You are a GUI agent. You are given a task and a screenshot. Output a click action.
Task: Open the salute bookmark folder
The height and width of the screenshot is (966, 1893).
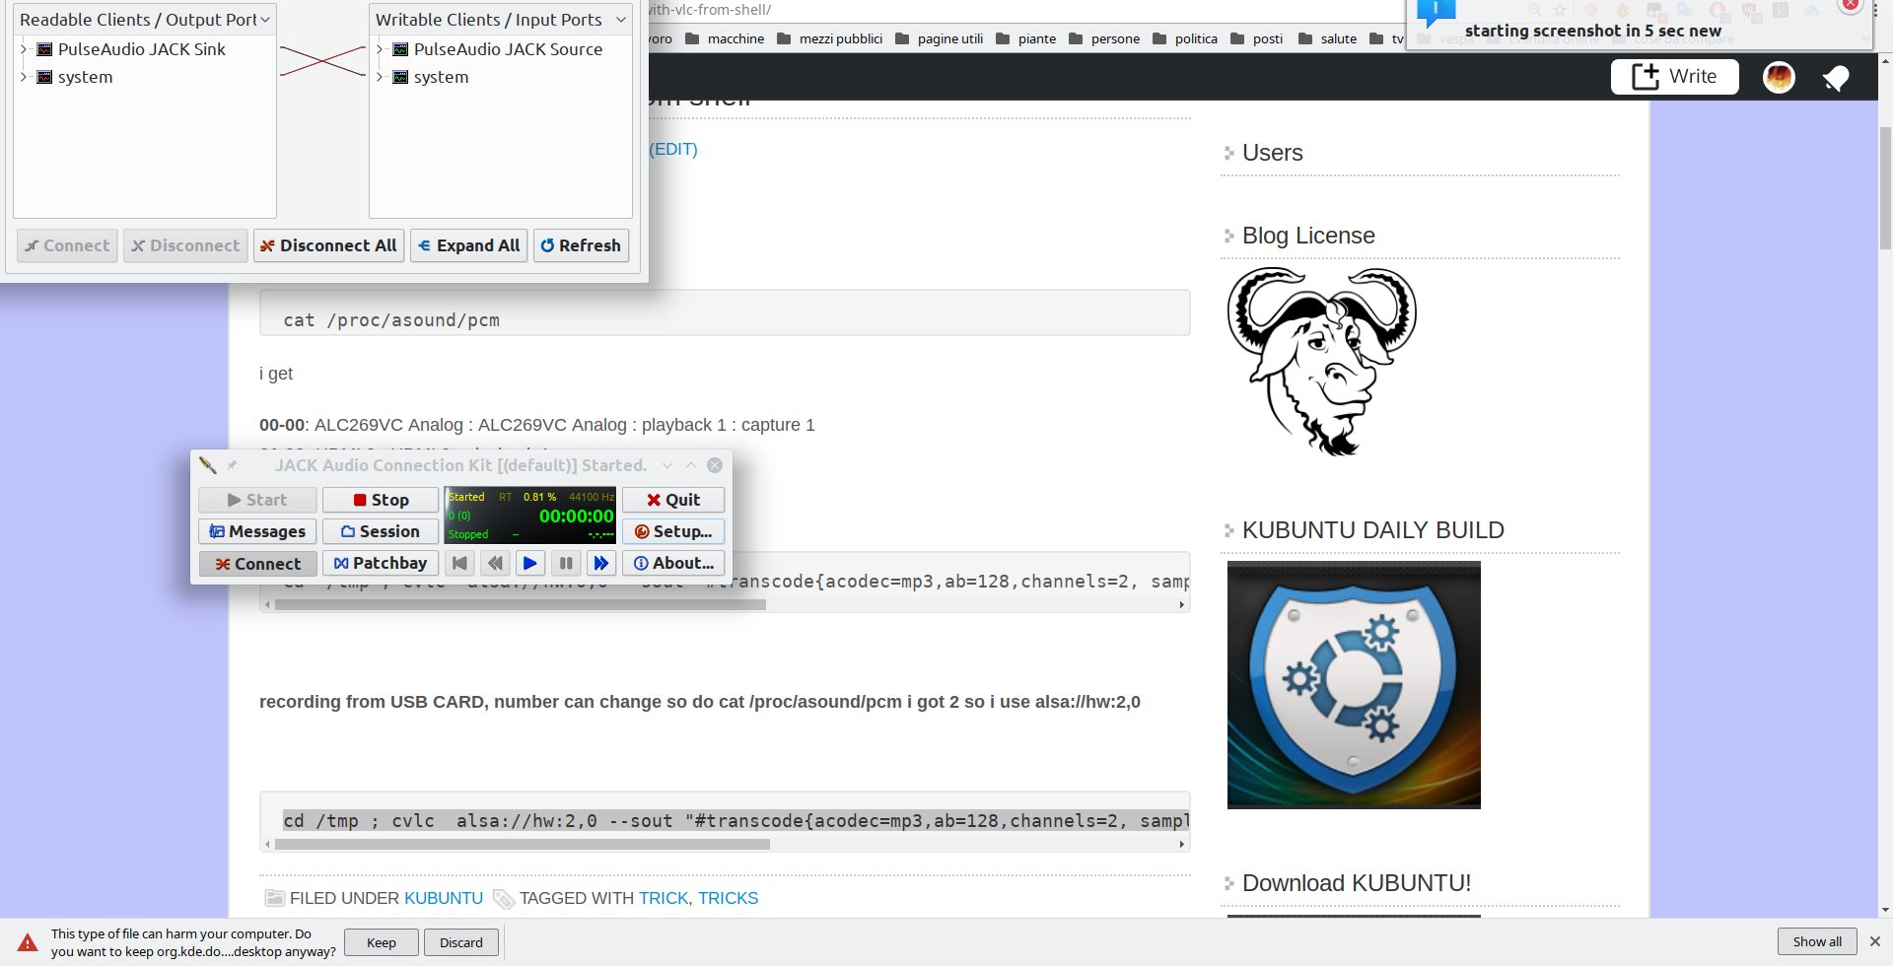click(1327, 38)
